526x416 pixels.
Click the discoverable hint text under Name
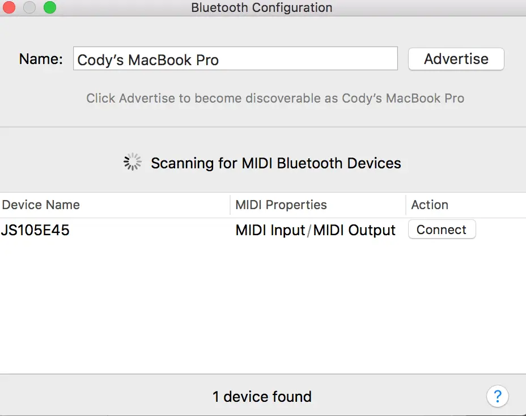pos(275,98)
